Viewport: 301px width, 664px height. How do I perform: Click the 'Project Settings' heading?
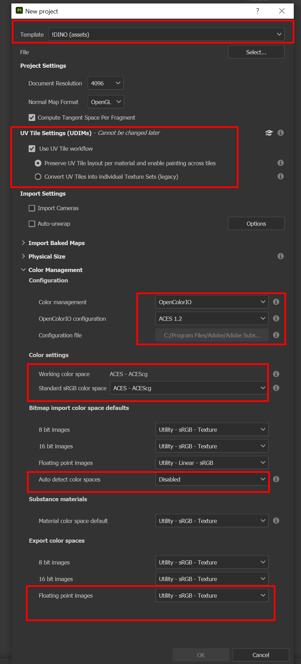point(43,66)
